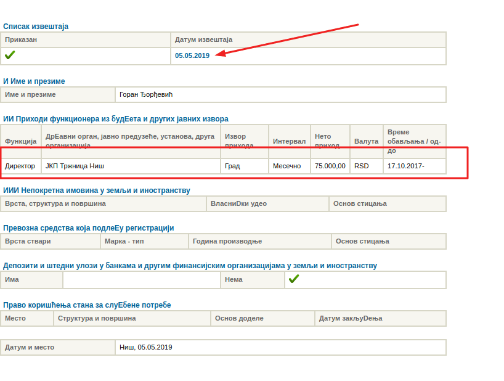
Task: Select the Град income source cell
Action: [232, 166]
